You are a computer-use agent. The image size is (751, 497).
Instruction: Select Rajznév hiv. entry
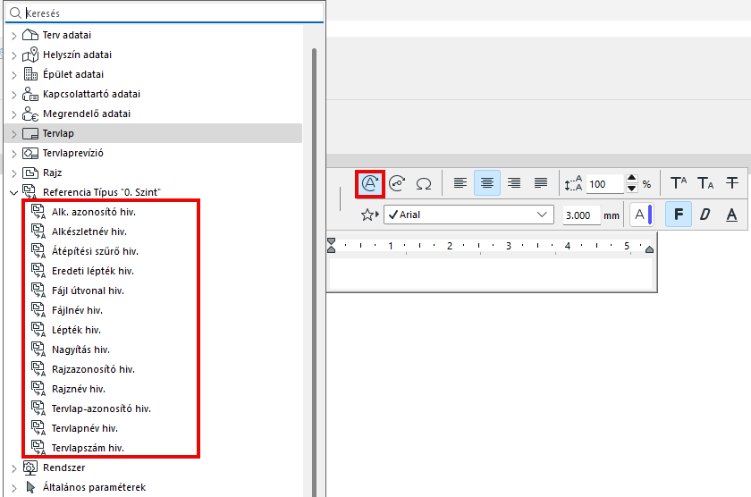coord(79,389)
